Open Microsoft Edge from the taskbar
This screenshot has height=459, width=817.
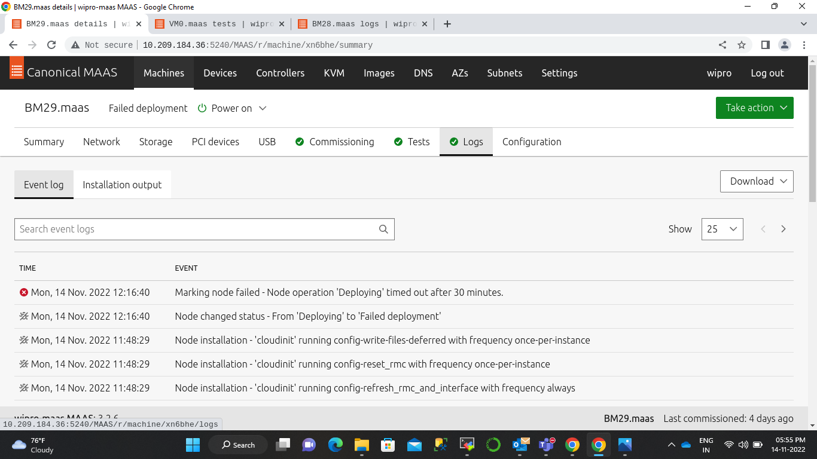tap(336, 445)
